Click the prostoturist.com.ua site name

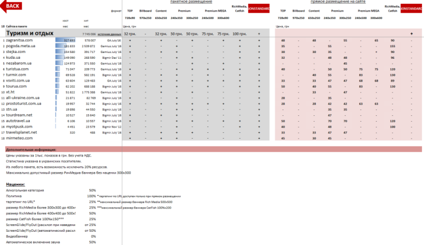point(23,104)
